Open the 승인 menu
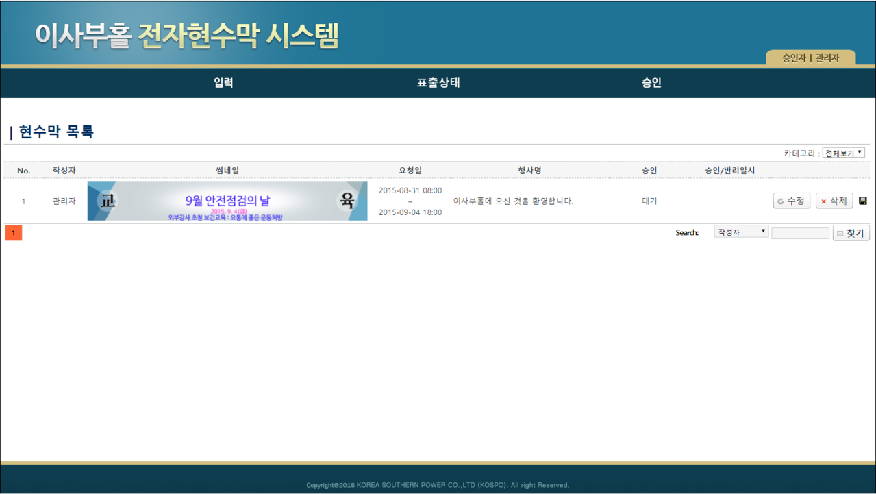The width and height of the screenshot is (876, 494). [651, 83]
